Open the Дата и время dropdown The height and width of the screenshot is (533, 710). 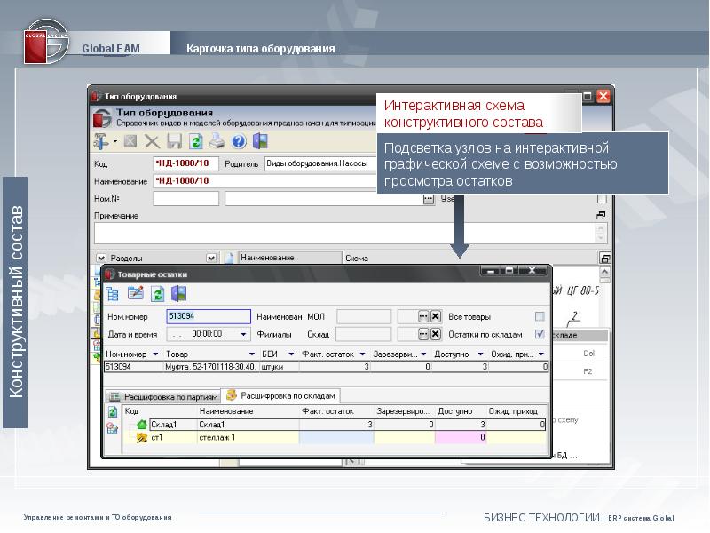[244, 334]
